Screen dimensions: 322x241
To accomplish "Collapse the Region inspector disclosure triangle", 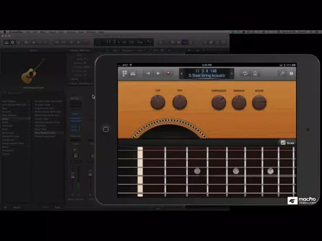I will coord(69,50).
